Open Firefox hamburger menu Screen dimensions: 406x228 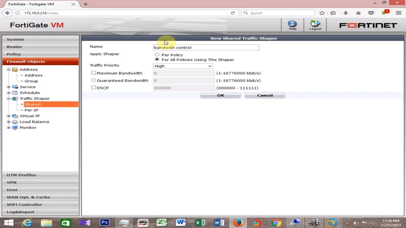tap(398, 13)
